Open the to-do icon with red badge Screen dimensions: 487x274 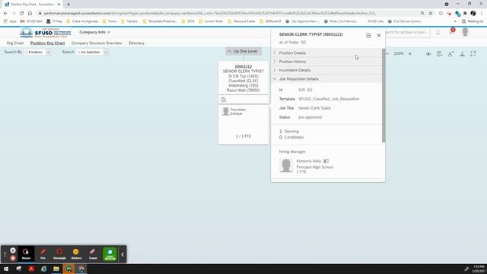451,32
